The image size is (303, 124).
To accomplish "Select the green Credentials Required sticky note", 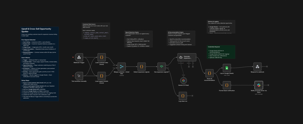I will coord(221,55).
